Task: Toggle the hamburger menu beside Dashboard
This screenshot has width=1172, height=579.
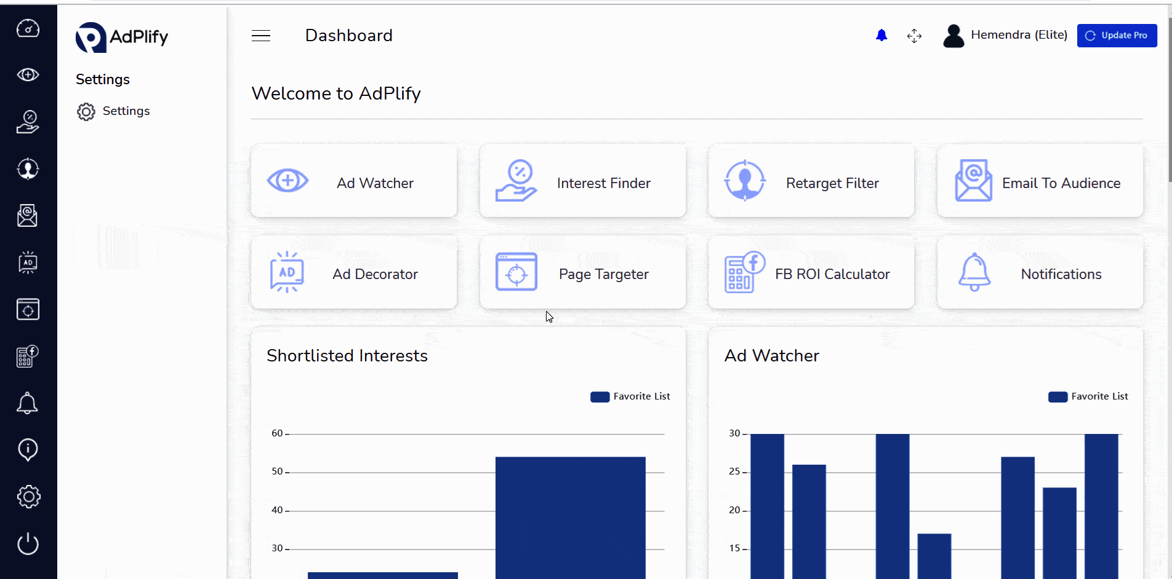Action: coord(261,36)
